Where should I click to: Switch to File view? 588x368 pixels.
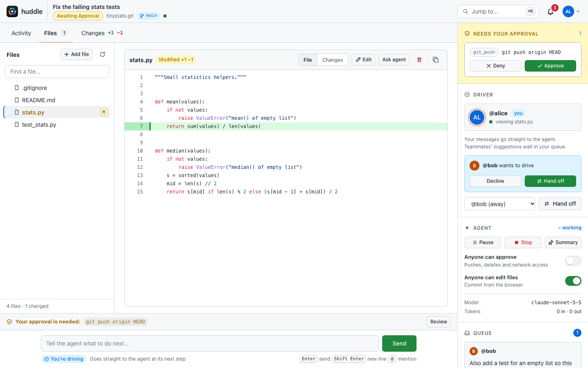point(308,60)
